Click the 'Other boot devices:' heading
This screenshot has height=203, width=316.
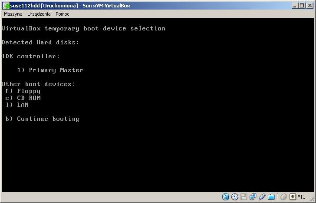[39, 84]
